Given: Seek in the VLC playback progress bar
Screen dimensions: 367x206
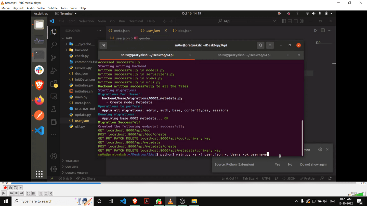Looking at the screenshot, I should click(x=183, y=183).
